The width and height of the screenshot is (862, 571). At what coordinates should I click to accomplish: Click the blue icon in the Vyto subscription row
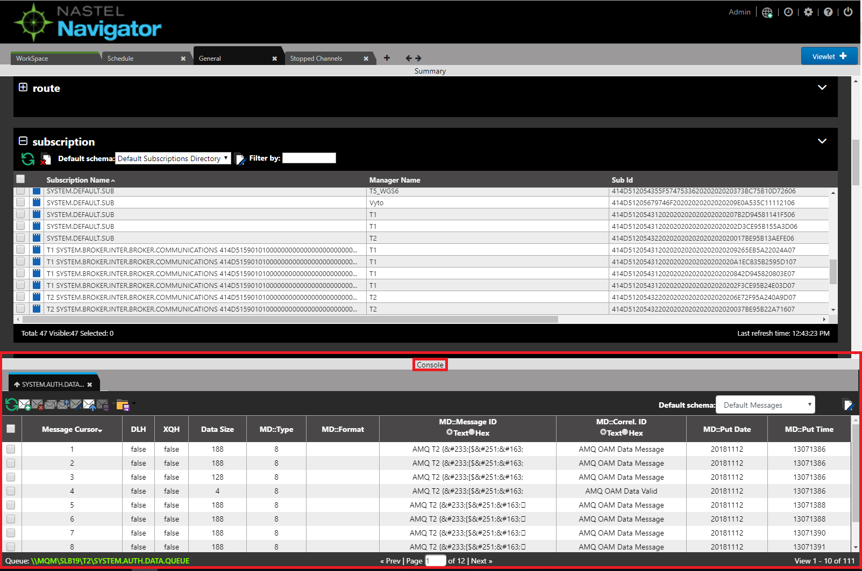37,203
